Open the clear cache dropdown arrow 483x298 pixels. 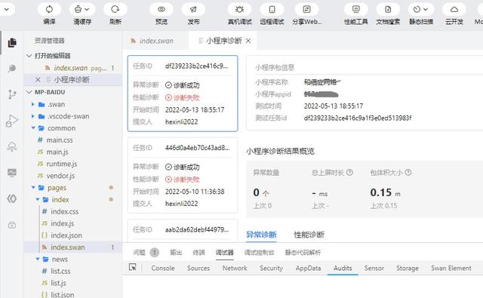pos(88,9)
